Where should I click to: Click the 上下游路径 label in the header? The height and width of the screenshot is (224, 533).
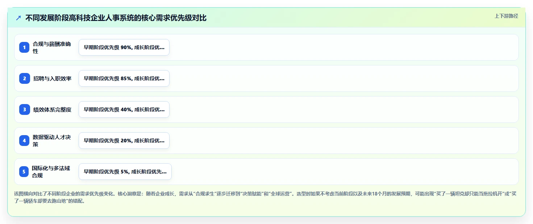(506, 16)
